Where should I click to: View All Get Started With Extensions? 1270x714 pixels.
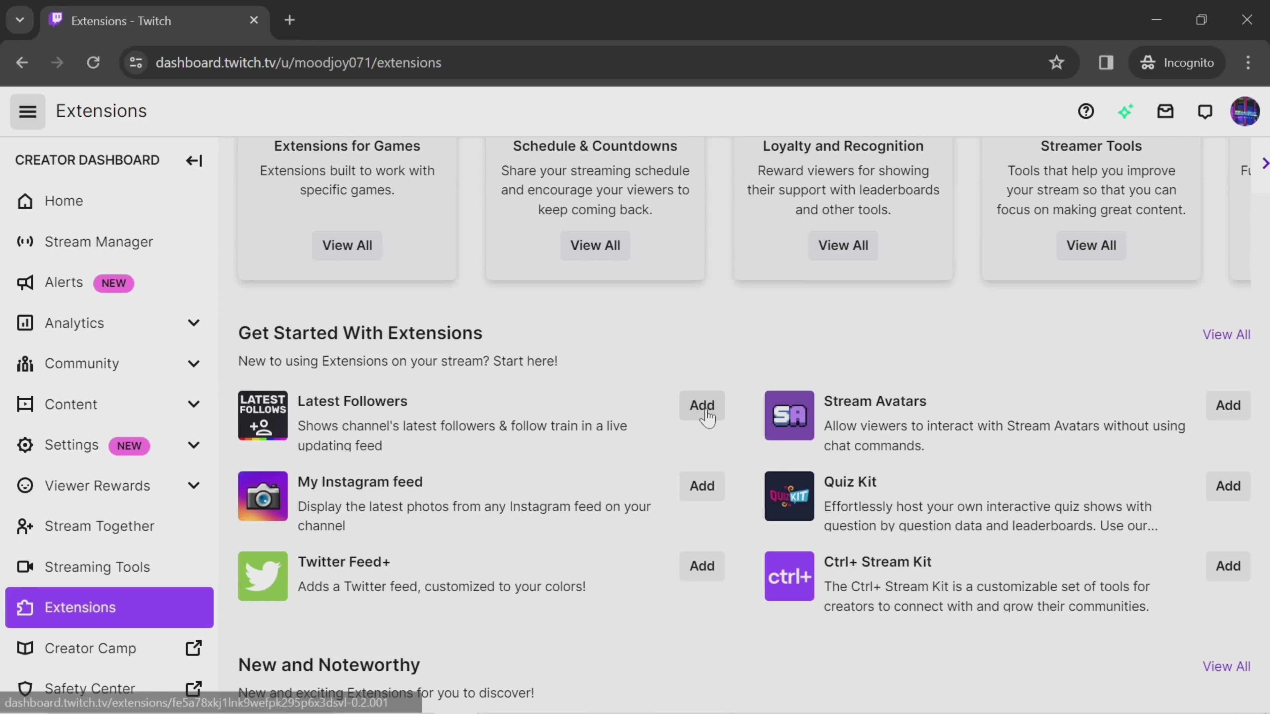click(x=1226, y=335)
